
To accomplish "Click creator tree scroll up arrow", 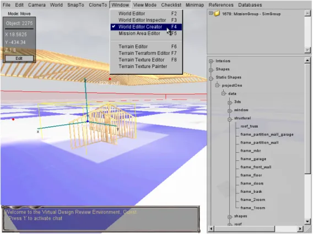I will click(307, 60).
